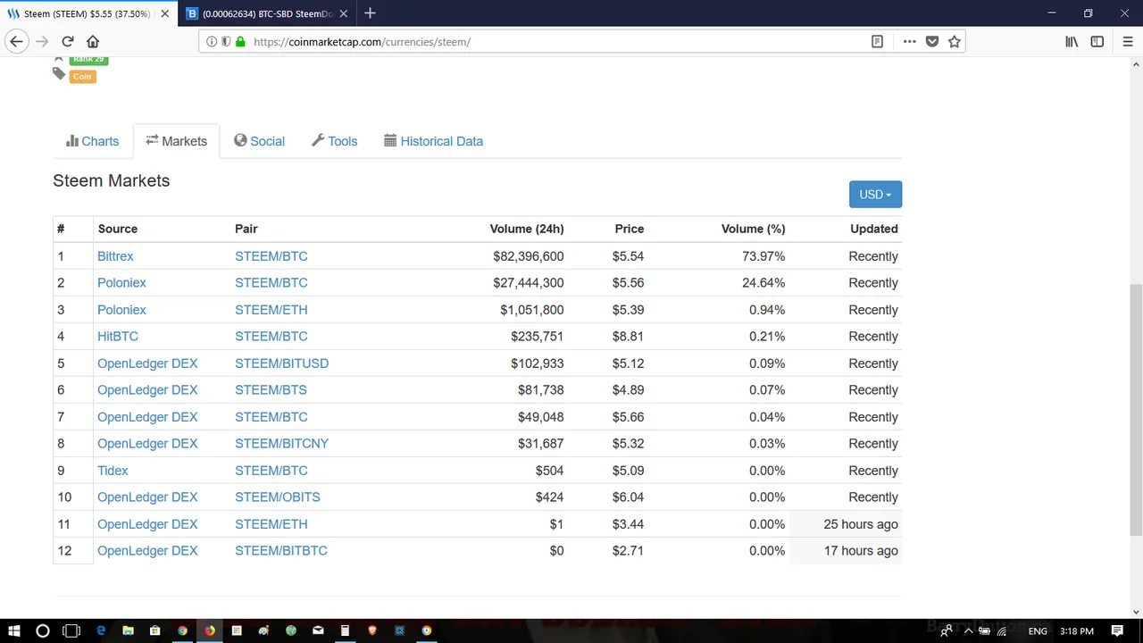Open the STEEM/BITBTC pair link
Viewport: 1143px width, 643px height.
click(281, 551)
